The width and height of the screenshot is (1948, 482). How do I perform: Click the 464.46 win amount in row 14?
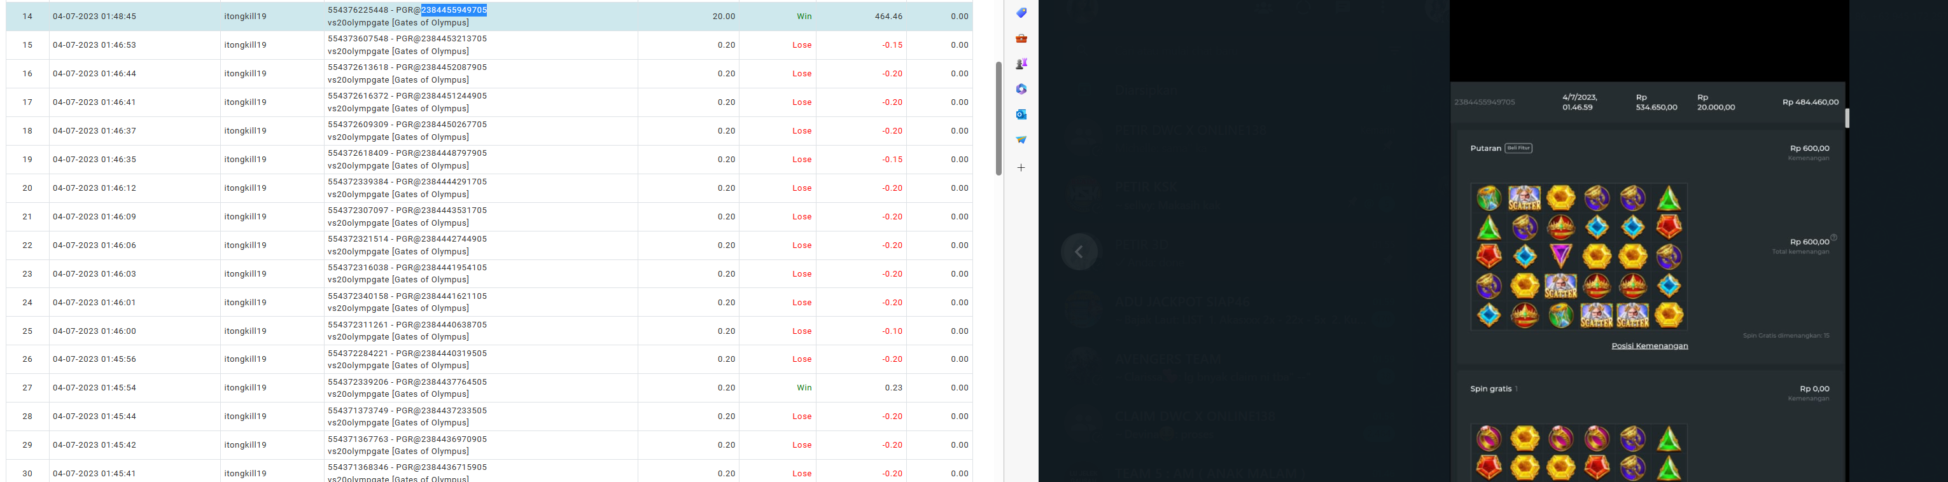tap(888, 16)
